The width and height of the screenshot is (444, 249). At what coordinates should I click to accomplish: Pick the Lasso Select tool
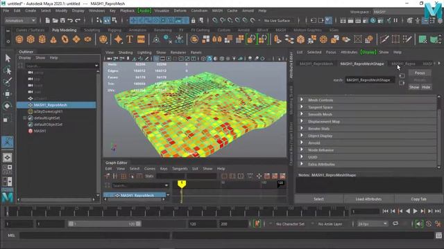pos(8,71)
